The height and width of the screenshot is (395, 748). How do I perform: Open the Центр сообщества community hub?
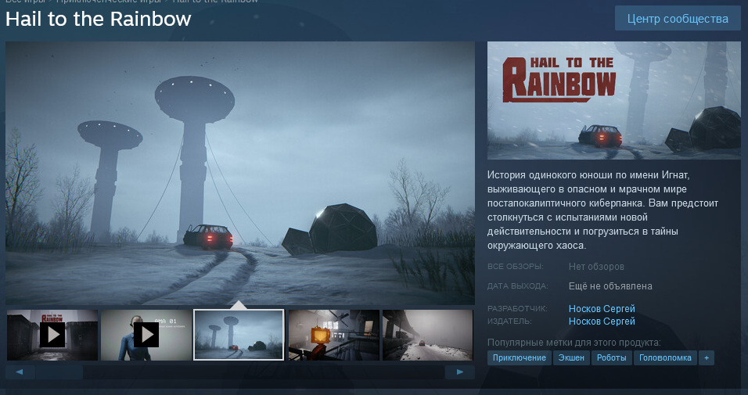(678, 19)
